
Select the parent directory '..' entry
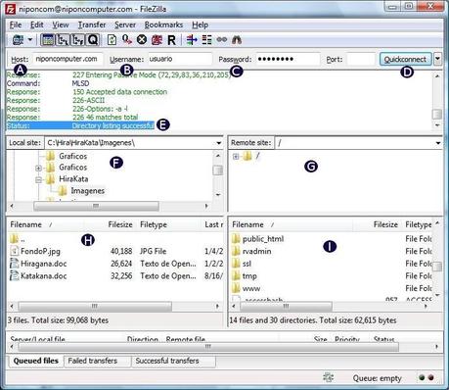tap(18, 239)
